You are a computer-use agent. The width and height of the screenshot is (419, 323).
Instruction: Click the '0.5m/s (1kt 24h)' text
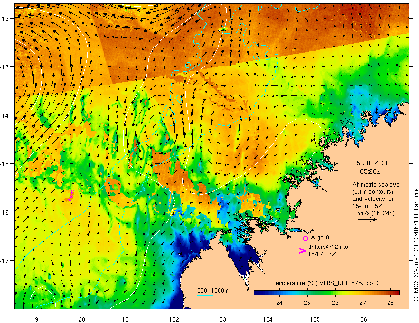click(373, 213)
